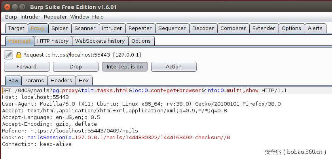Screen dimensions: 332x159
Task: Click the Forward button
Action: (x=27, y=67)
